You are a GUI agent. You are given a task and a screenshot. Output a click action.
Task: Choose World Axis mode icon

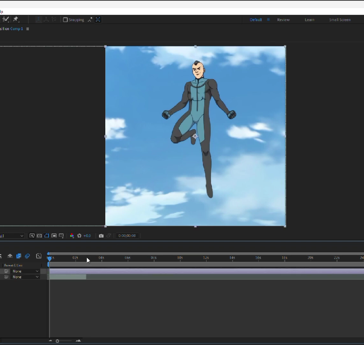point(46,19)
